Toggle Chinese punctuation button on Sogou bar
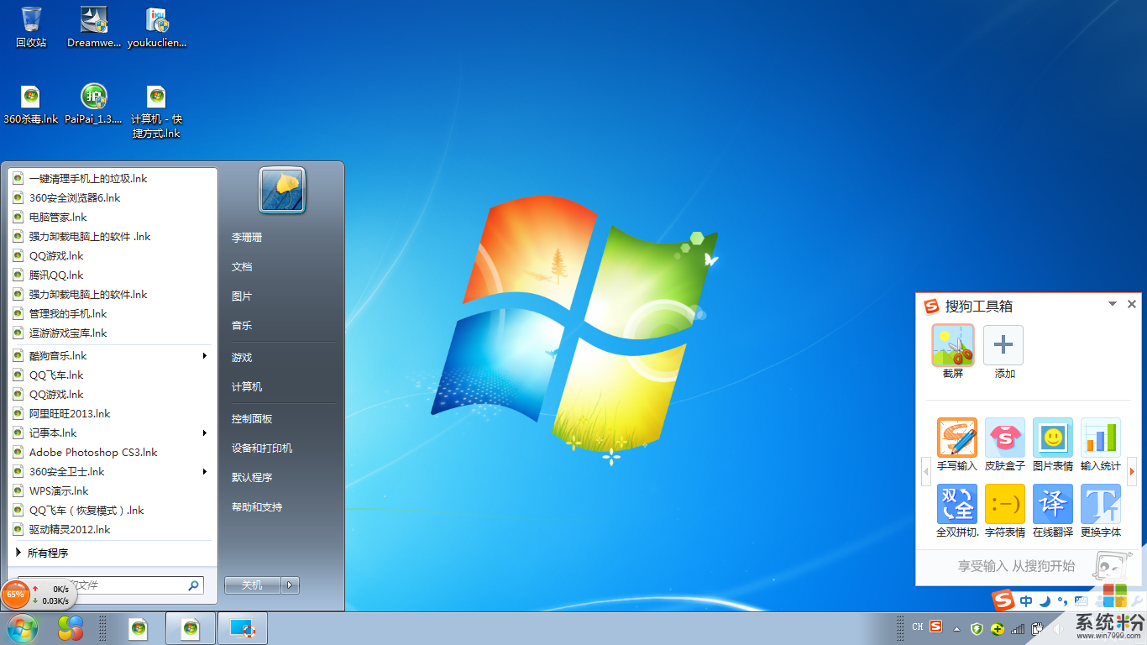Image resolution: width=1147 pixels, height=645 pixels. [1063, 601]
